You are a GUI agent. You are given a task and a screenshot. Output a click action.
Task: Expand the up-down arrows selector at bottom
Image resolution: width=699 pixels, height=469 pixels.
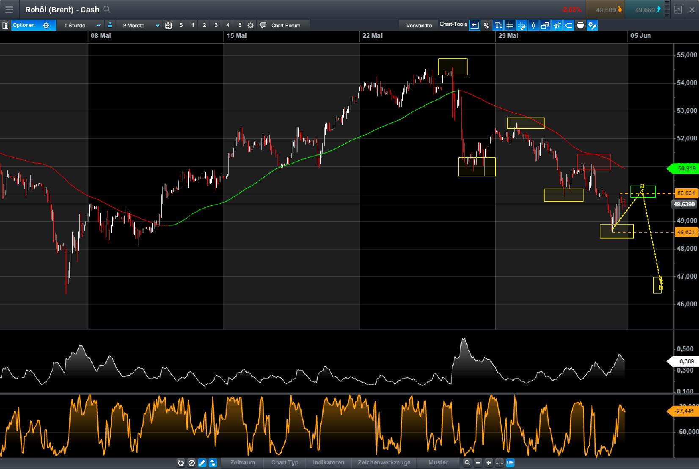213,463
